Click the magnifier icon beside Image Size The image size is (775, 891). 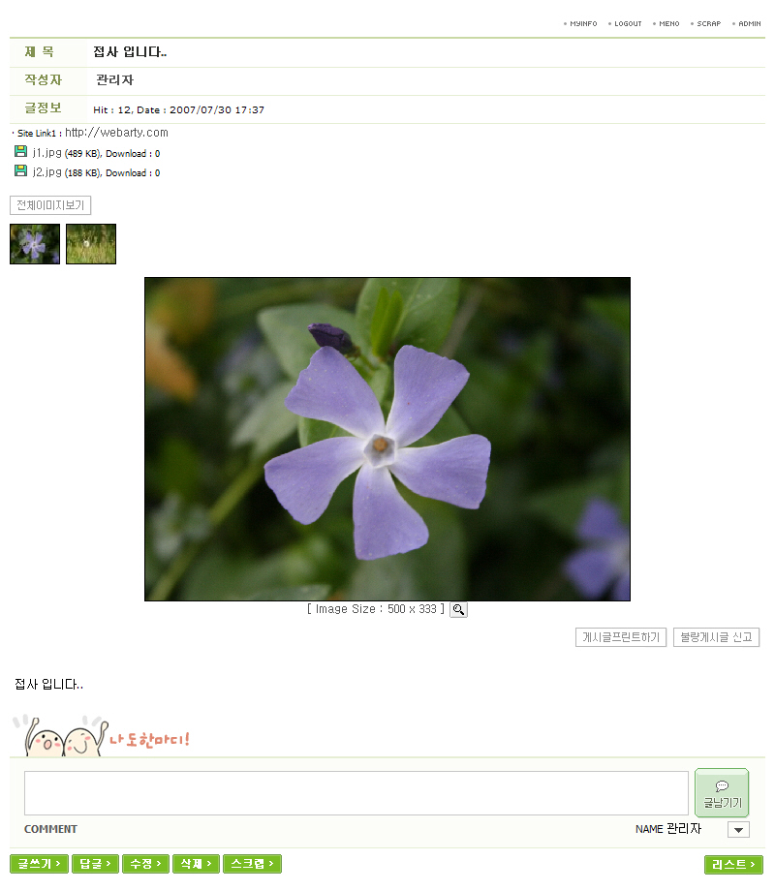tap(458, 610)
